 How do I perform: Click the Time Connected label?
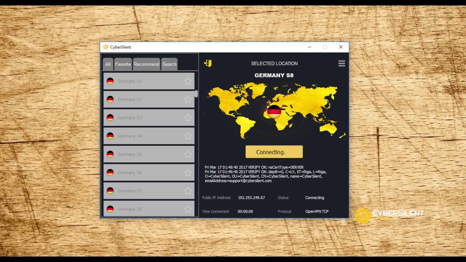pos(216,211)
